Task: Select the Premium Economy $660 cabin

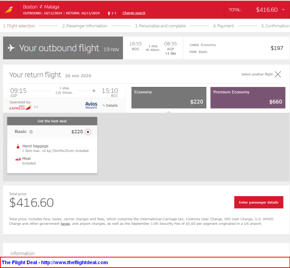Action: [x=248, y=98]
